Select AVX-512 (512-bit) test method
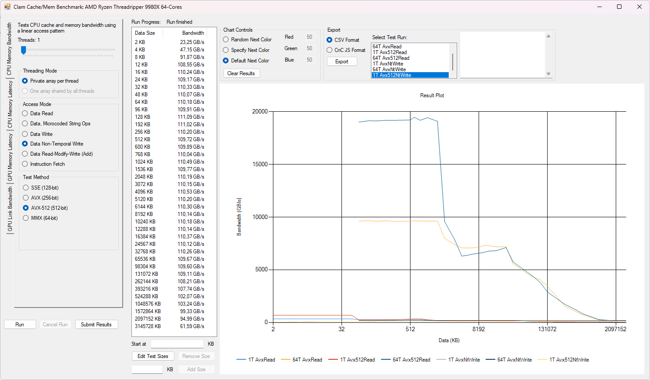The width and height of the screenshot is (650, 380). click(x=45, y=208)
